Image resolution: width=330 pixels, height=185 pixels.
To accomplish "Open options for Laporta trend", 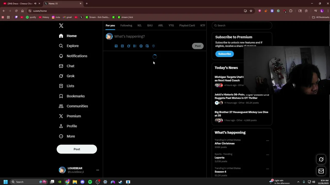I will tap(268, 155).
